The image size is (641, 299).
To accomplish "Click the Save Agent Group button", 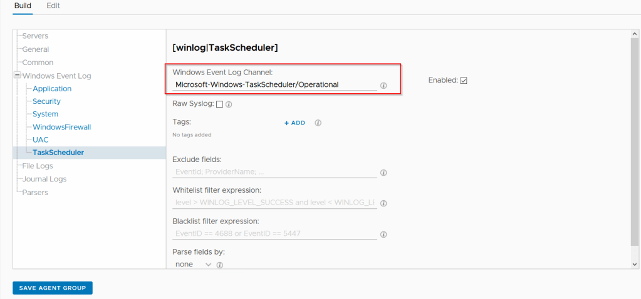I will 53,288.
